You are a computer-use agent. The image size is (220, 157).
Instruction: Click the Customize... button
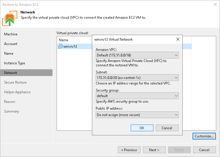pos(204,136)
